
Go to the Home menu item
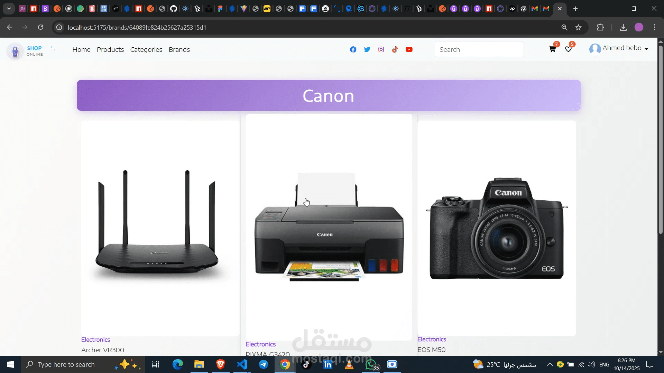tap(81, 49)
